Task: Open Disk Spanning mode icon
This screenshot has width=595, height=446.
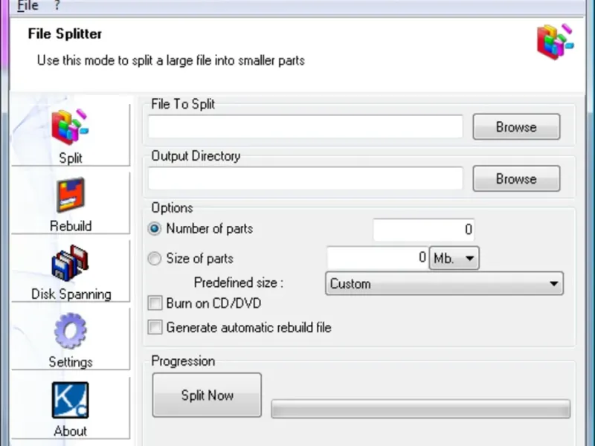Action: (x=70, y=263)
